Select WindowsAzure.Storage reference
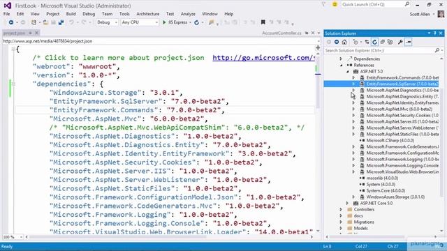The image size is (447, 251). click(x=395, y=197)
